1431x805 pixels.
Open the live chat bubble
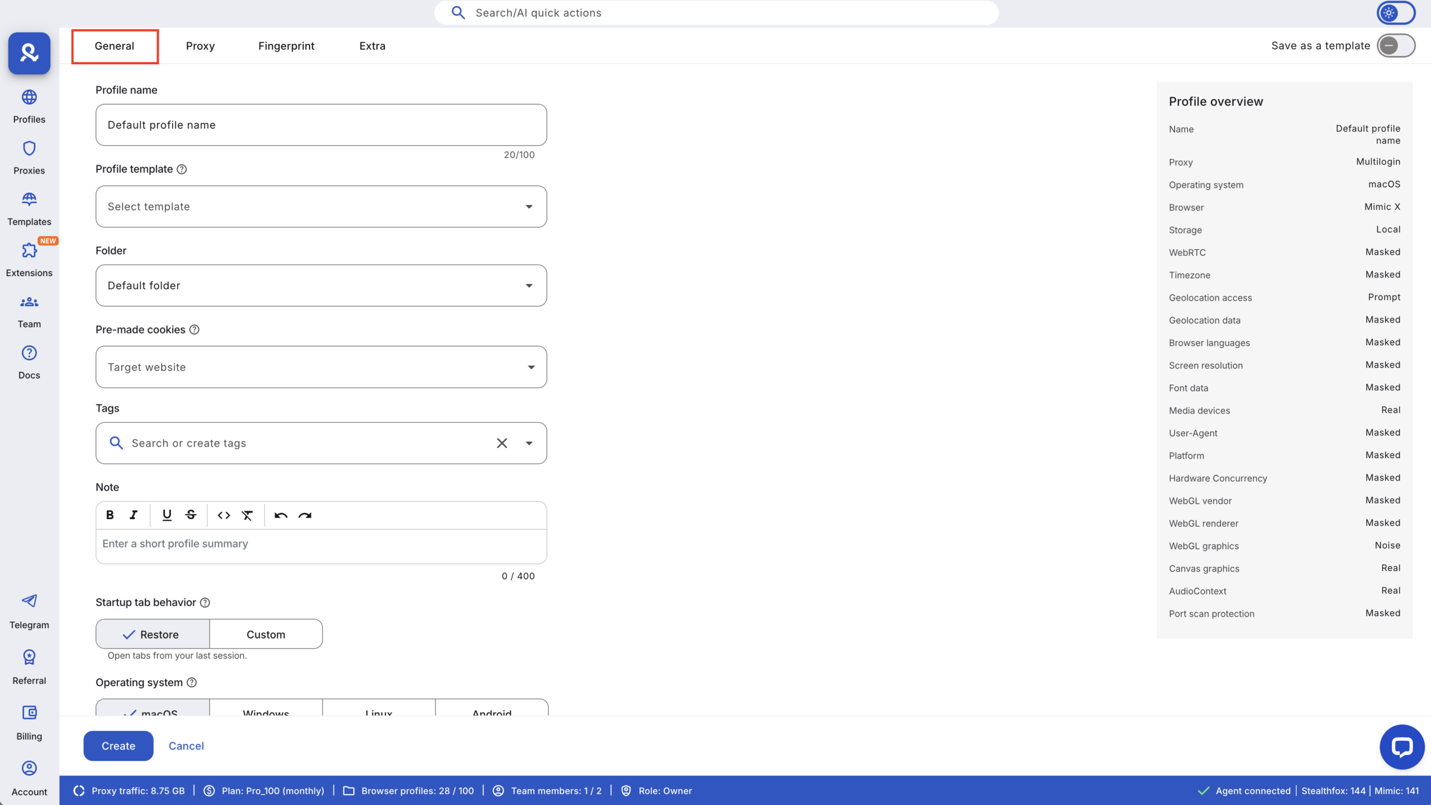[x=1401, y=746]
